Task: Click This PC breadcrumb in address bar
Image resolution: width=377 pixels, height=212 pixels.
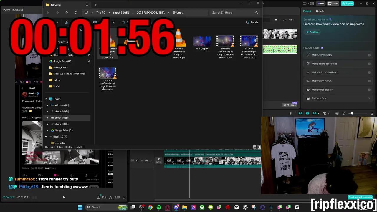Action: point(101,13)
